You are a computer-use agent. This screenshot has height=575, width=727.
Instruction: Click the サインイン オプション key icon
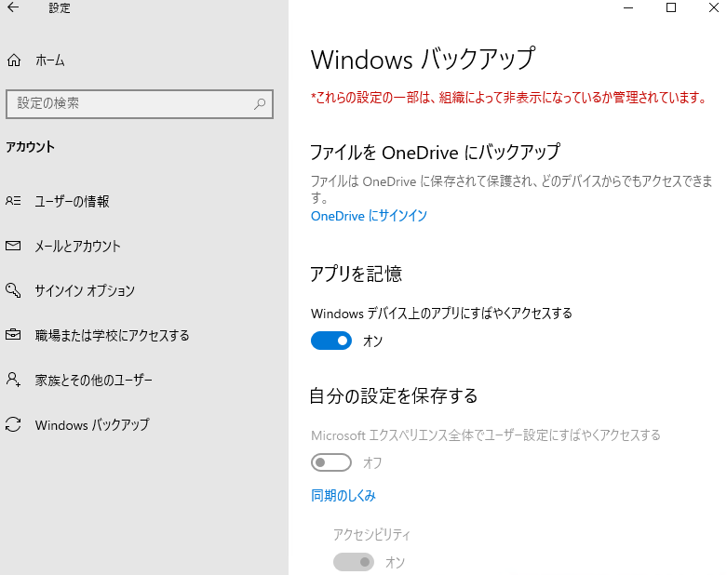tap(13, 290)
